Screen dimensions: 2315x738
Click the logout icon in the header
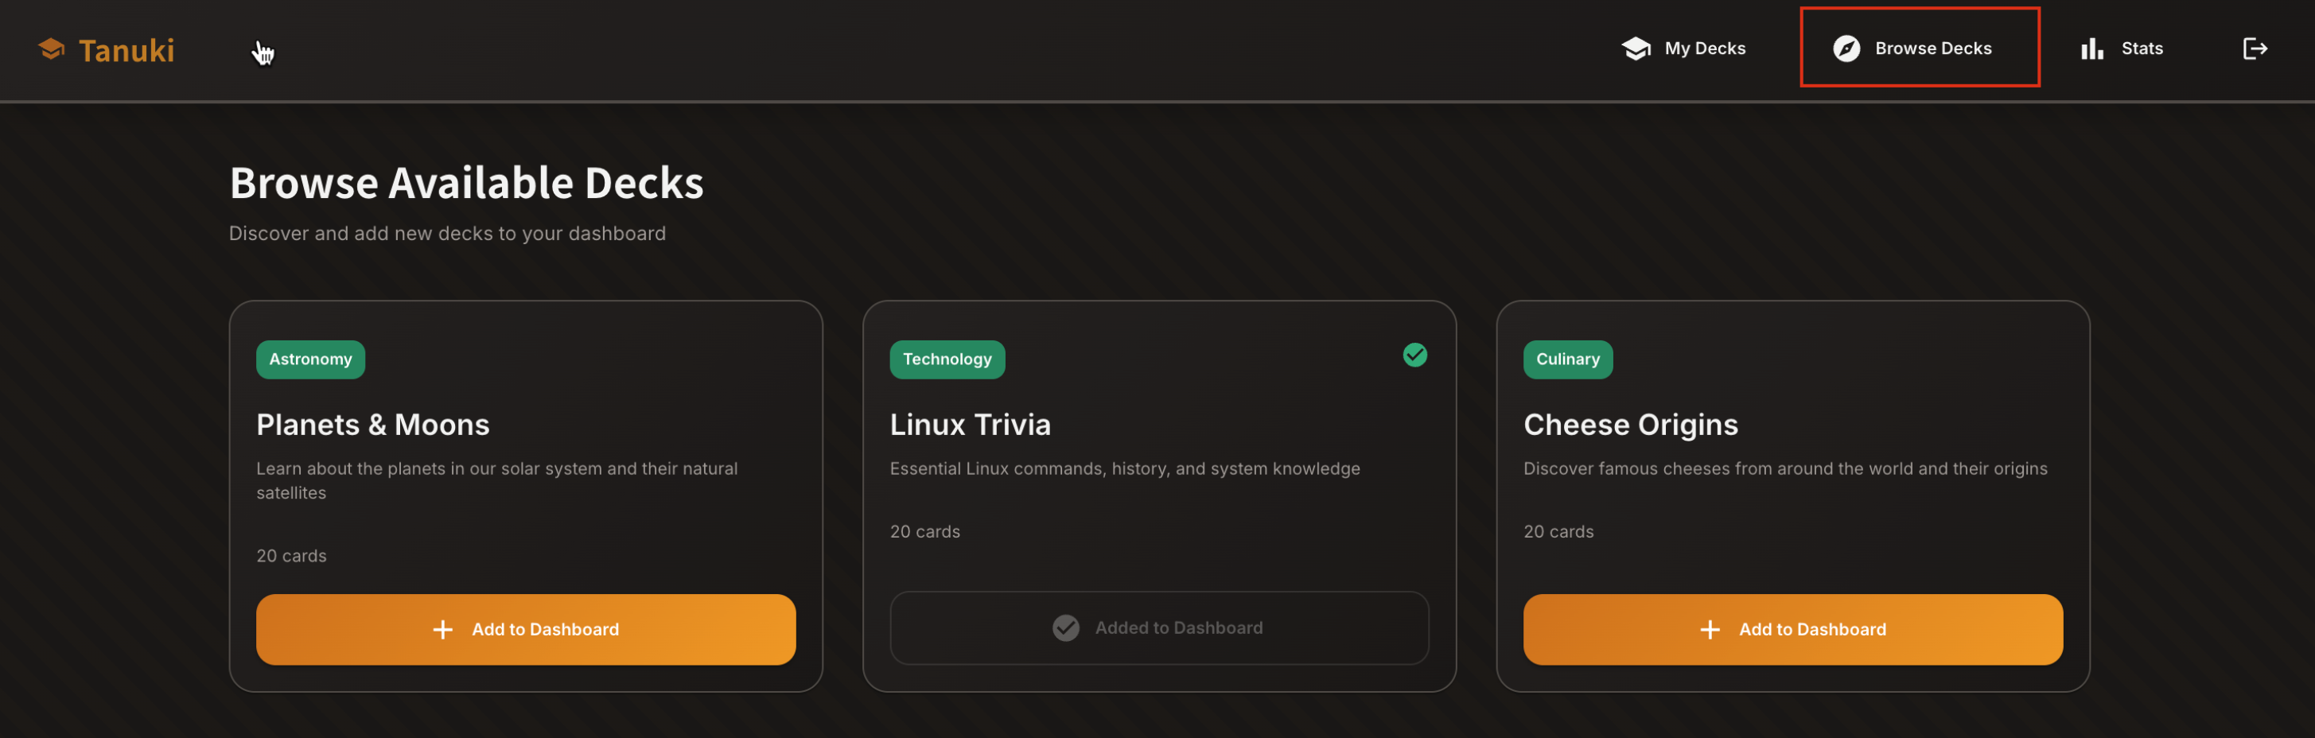coord(2254,49)
